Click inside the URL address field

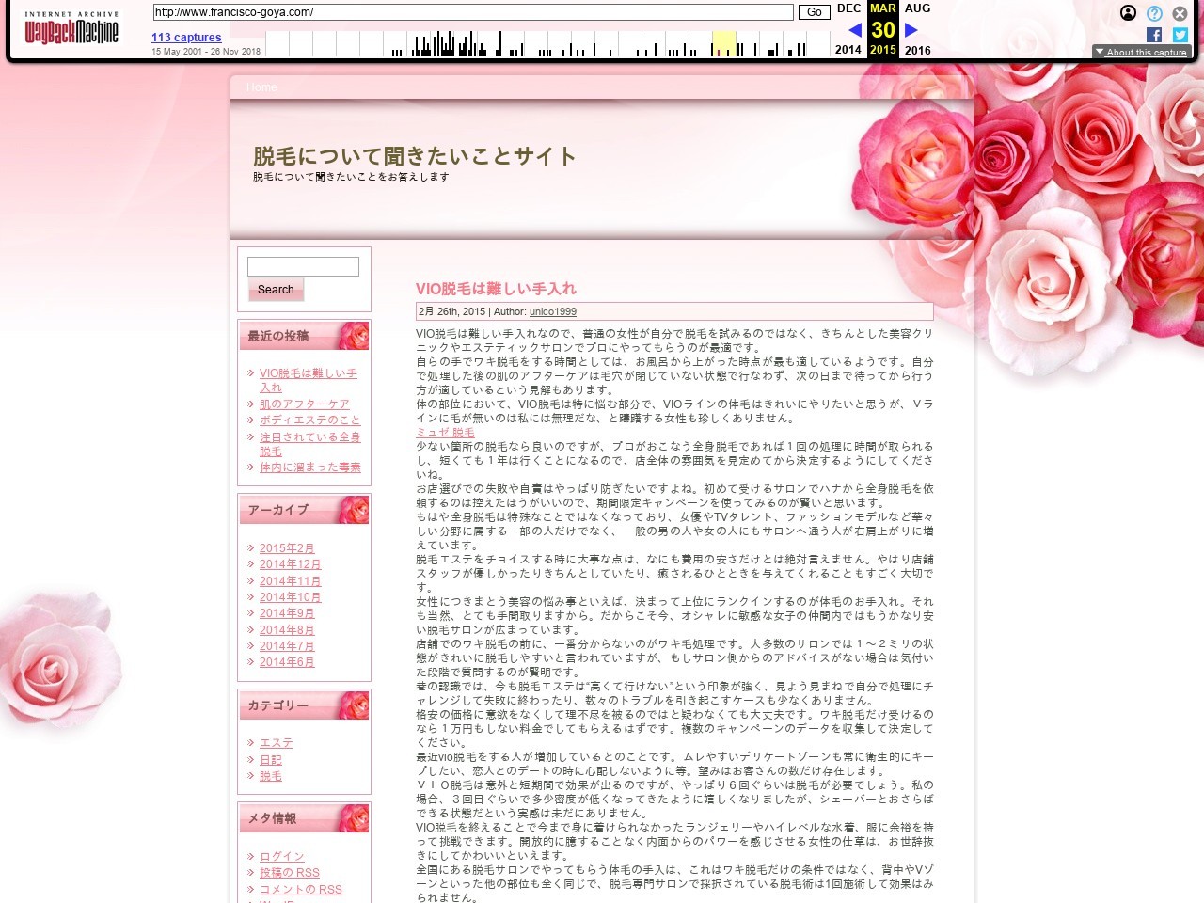(470, 13)
